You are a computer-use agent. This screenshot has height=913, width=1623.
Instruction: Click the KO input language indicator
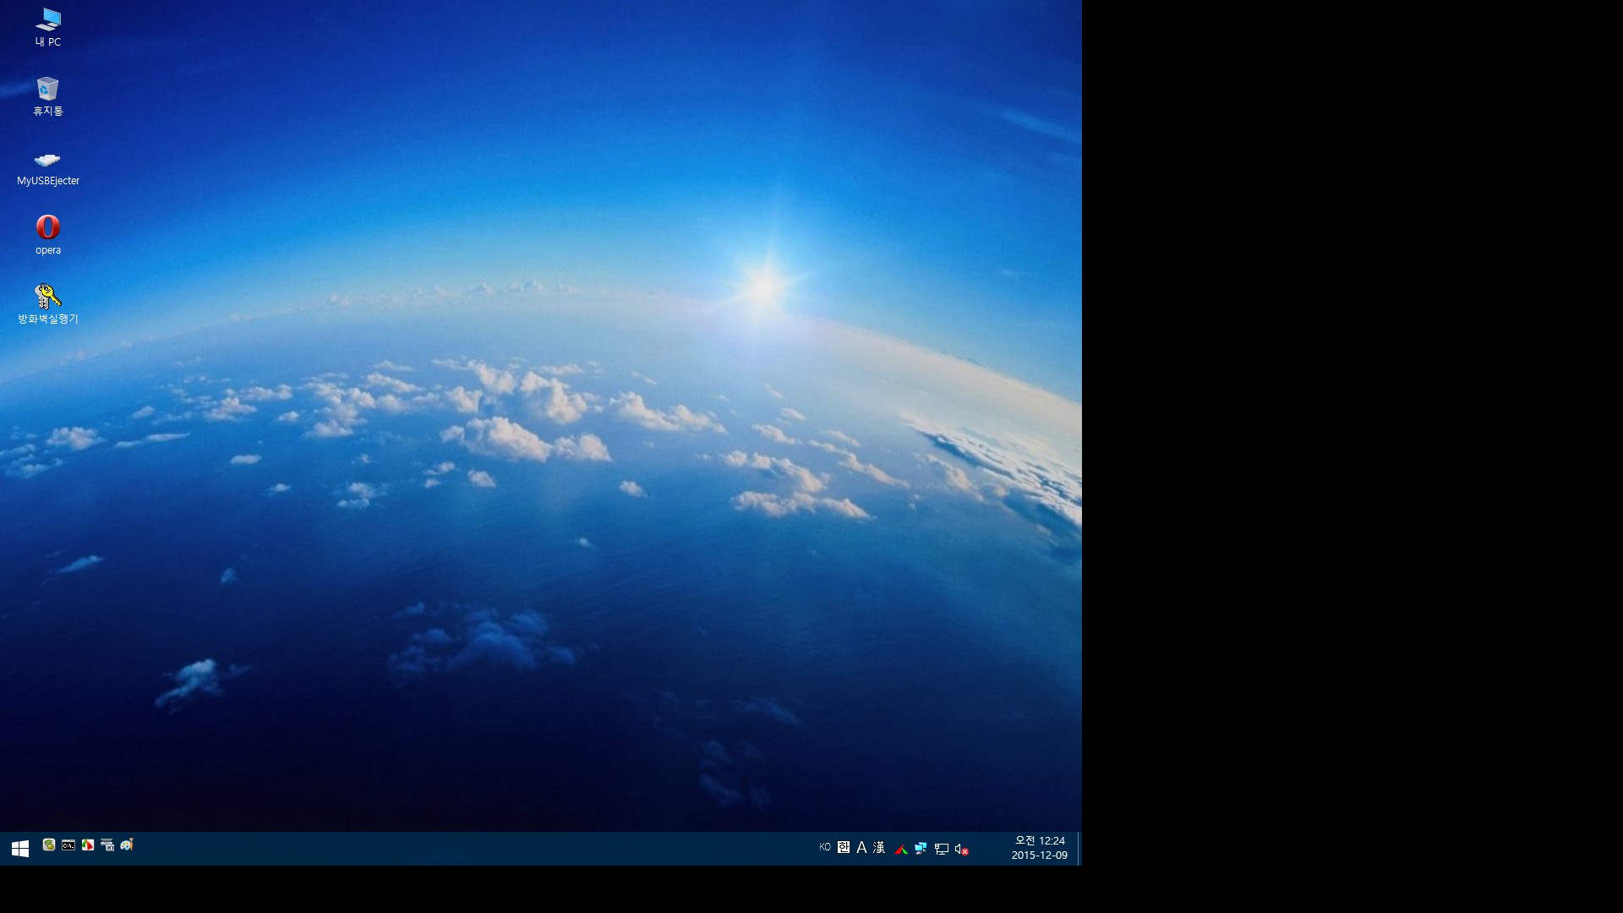click(825, 847)
